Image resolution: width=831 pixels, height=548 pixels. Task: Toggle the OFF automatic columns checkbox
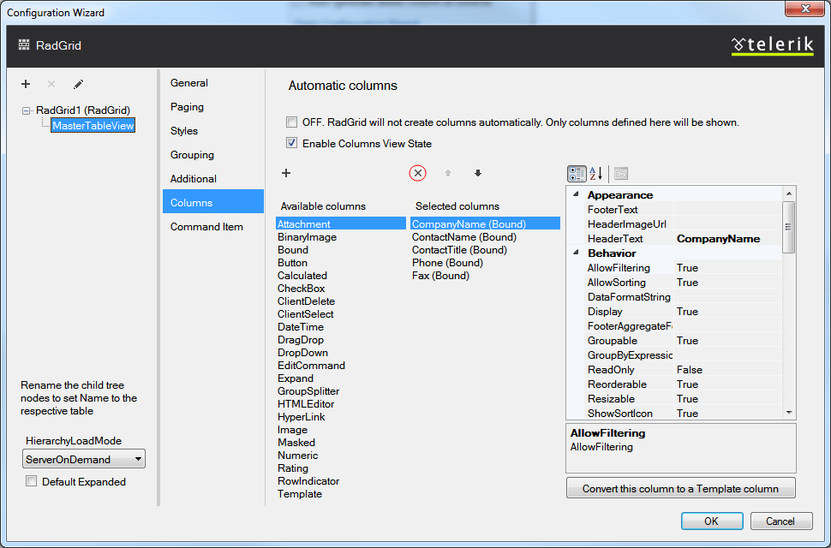click(x=292, y=122)
